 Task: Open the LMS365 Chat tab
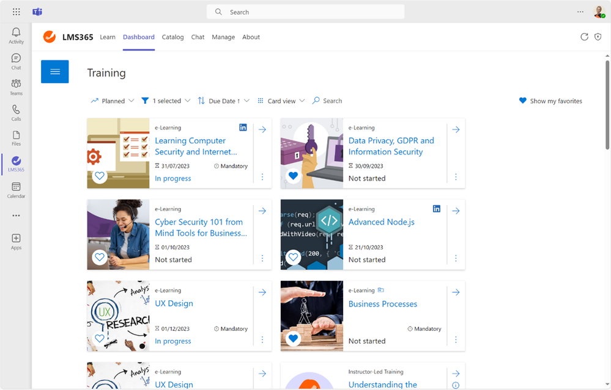(198, 37)
